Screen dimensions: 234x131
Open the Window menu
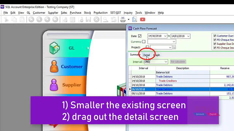coord(150,13)
